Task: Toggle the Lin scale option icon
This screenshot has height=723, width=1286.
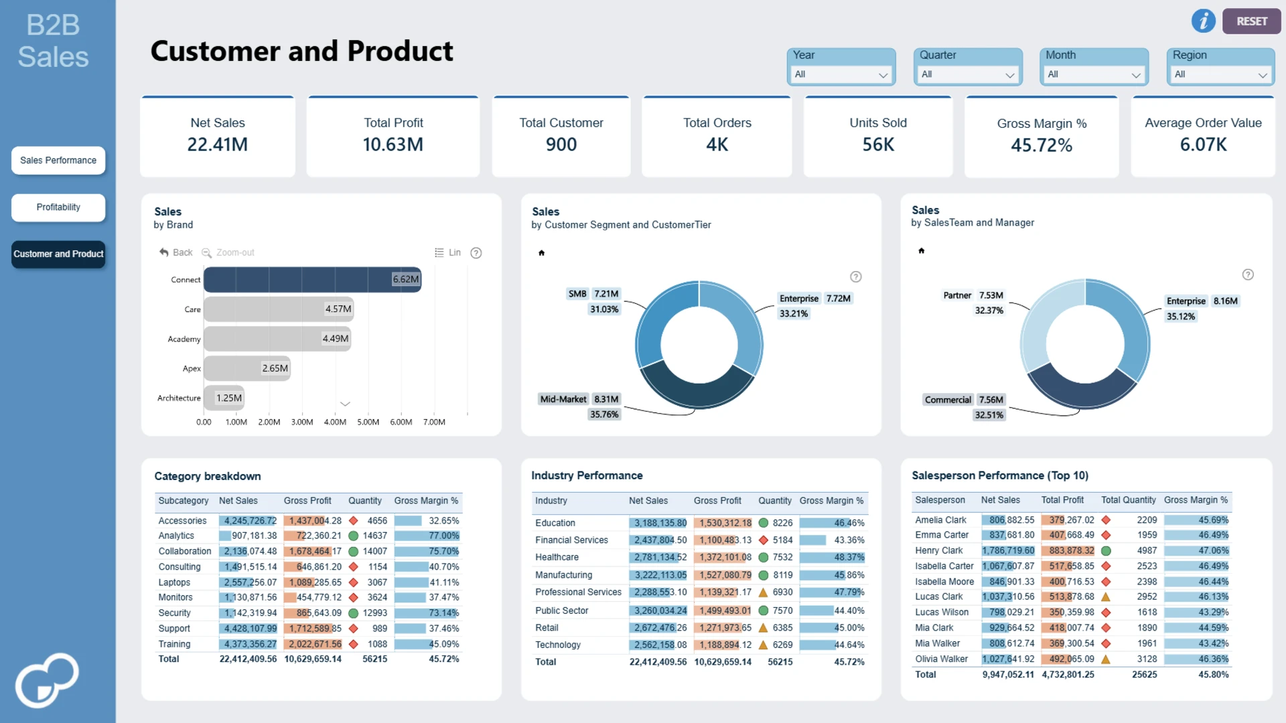Action: tap(439, 252)
